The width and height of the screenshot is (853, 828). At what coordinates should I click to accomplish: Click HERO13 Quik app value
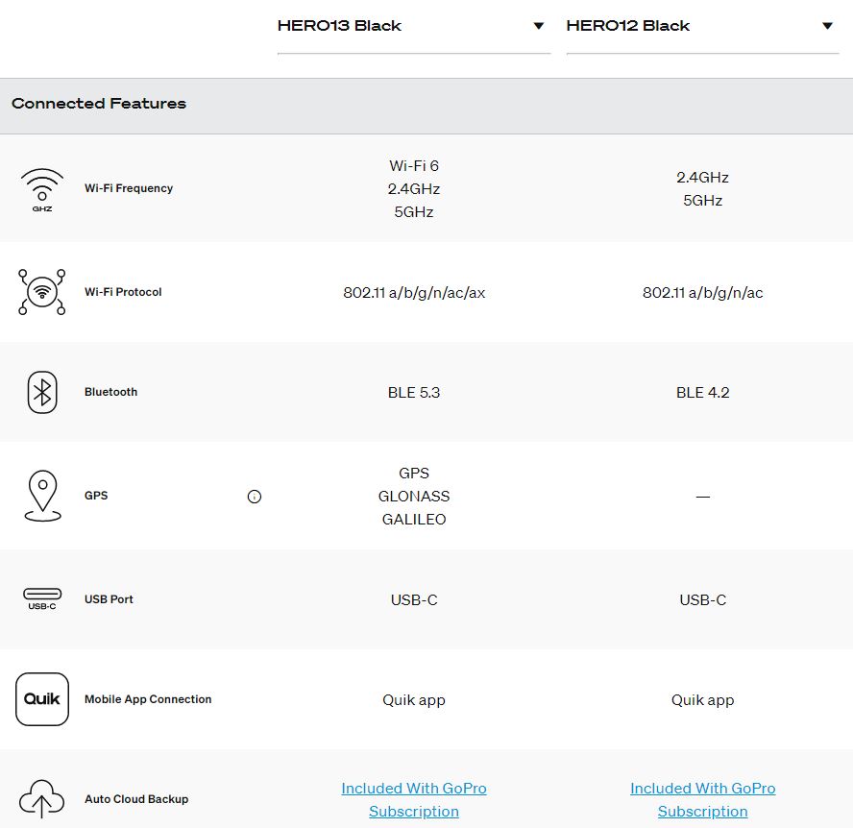[x=414, y=700]
